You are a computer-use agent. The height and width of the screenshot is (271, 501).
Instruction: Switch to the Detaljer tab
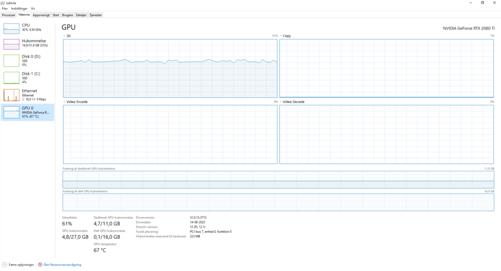pos(81,15)
